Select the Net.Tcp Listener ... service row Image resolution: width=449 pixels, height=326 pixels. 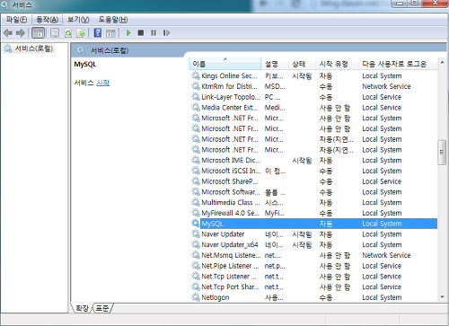[313, 277]
